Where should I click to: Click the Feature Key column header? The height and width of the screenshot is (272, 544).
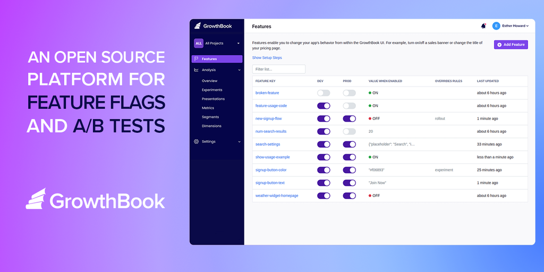pos(266,81)
